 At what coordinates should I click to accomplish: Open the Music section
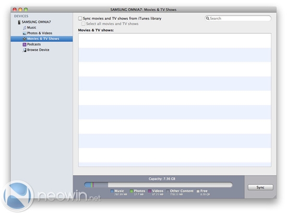click(x=31, y=28)
